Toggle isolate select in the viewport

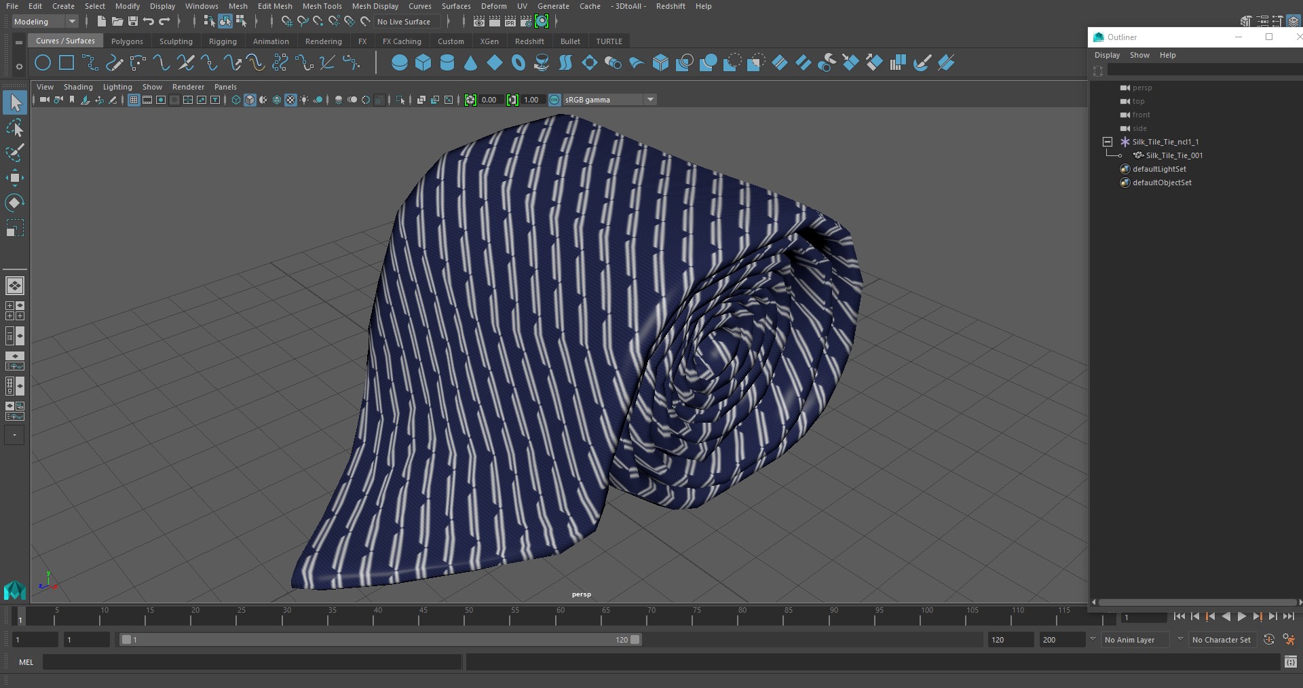point(400,100)
